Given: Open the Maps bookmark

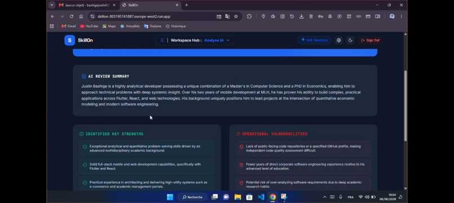Looking at the screenshot, I should (109, 26).
